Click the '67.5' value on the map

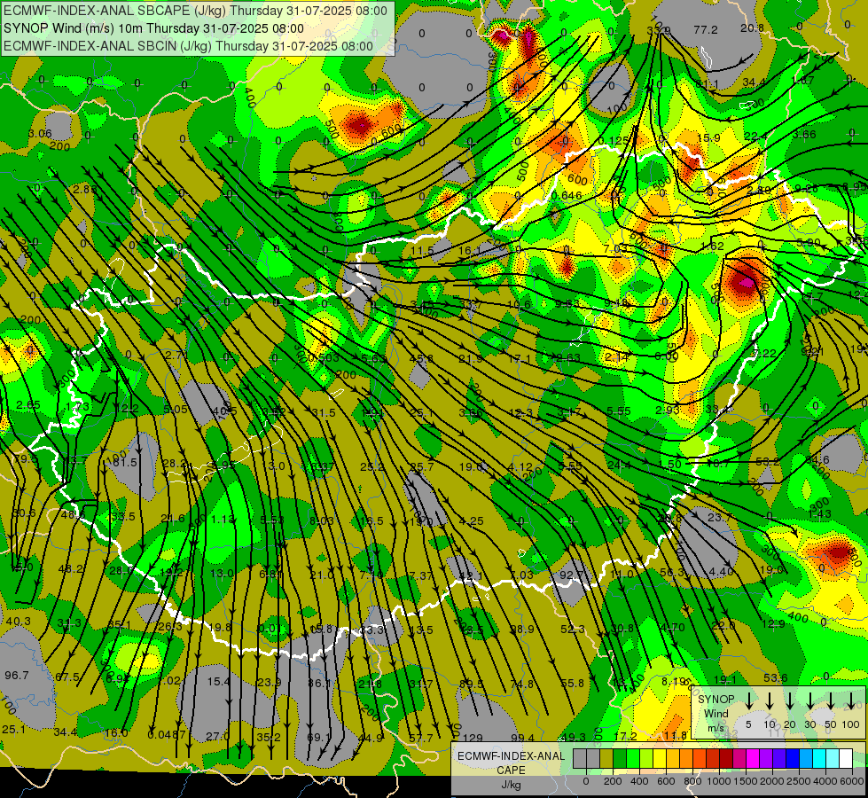coord(67,677)
